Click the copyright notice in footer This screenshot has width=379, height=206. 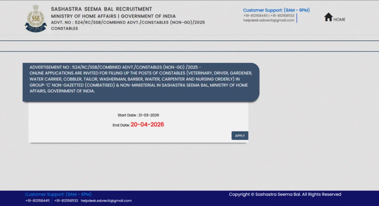285,195
